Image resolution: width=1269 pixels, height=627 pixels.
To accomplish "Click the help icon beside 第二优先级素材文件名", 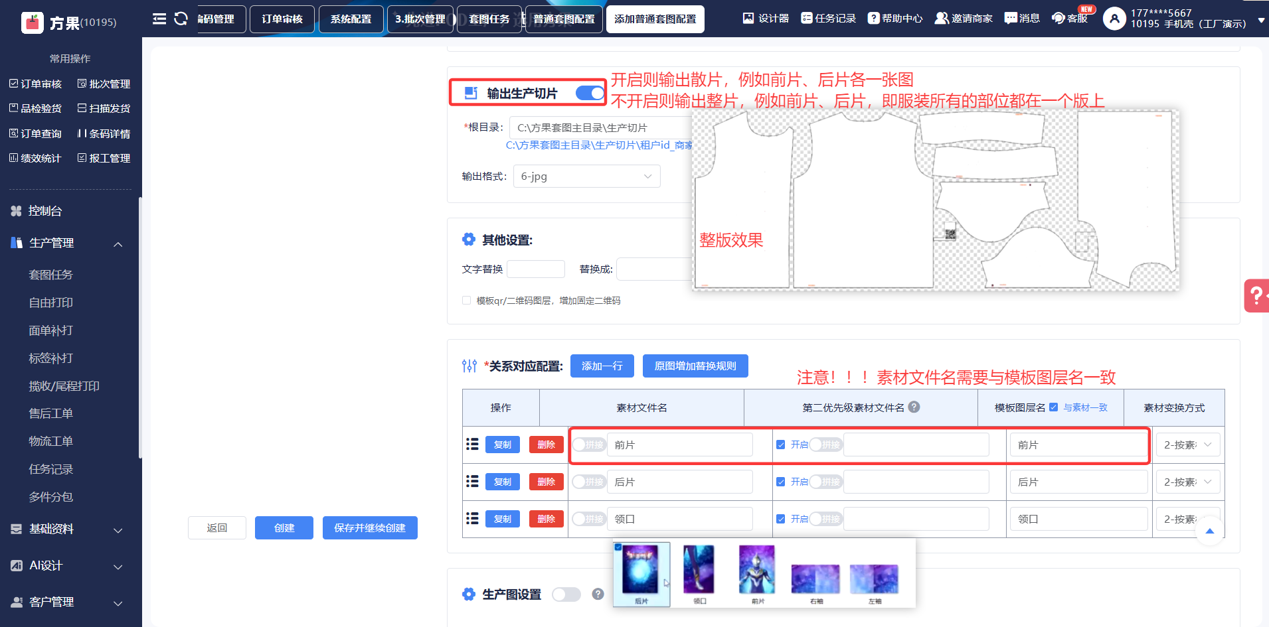I will 914,407.
